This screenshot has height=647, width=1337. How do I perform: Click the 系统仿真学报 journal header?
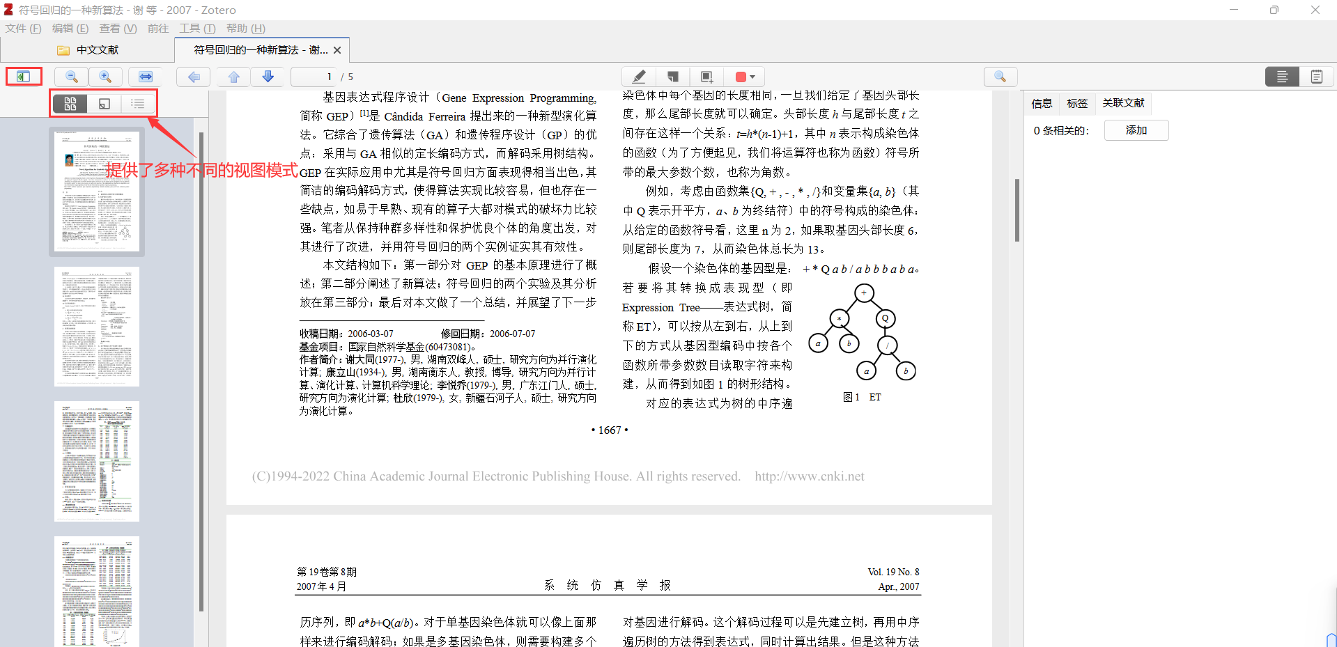607,586
